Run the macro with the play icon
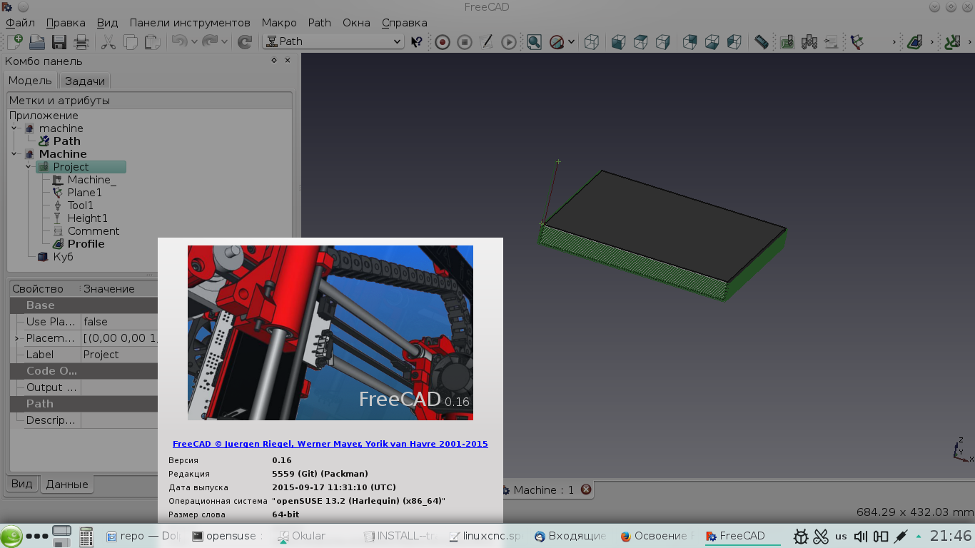This screenshot has height=548, width=975. click(508, 42)
